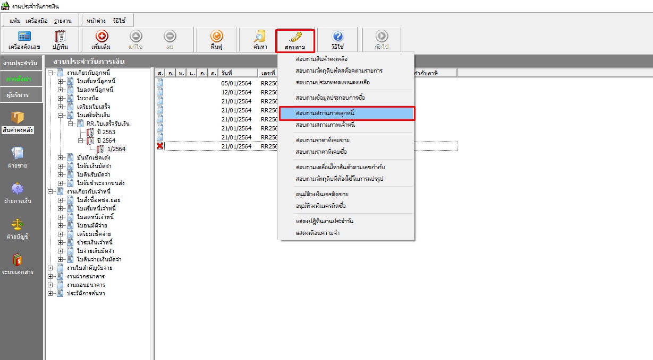
Task: Open the document system module (ระบบเอกสาร)
Action: coord(18,265)
